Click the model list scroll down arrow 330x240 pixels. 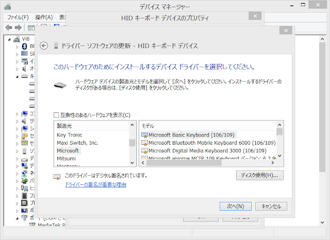coord(279,156)
